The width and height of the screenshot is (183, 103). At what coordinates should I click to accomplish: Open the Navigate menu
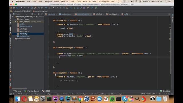[x=48, y=1]
